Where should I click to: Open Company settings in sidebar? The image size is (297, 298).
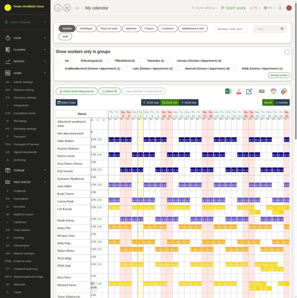25,98
